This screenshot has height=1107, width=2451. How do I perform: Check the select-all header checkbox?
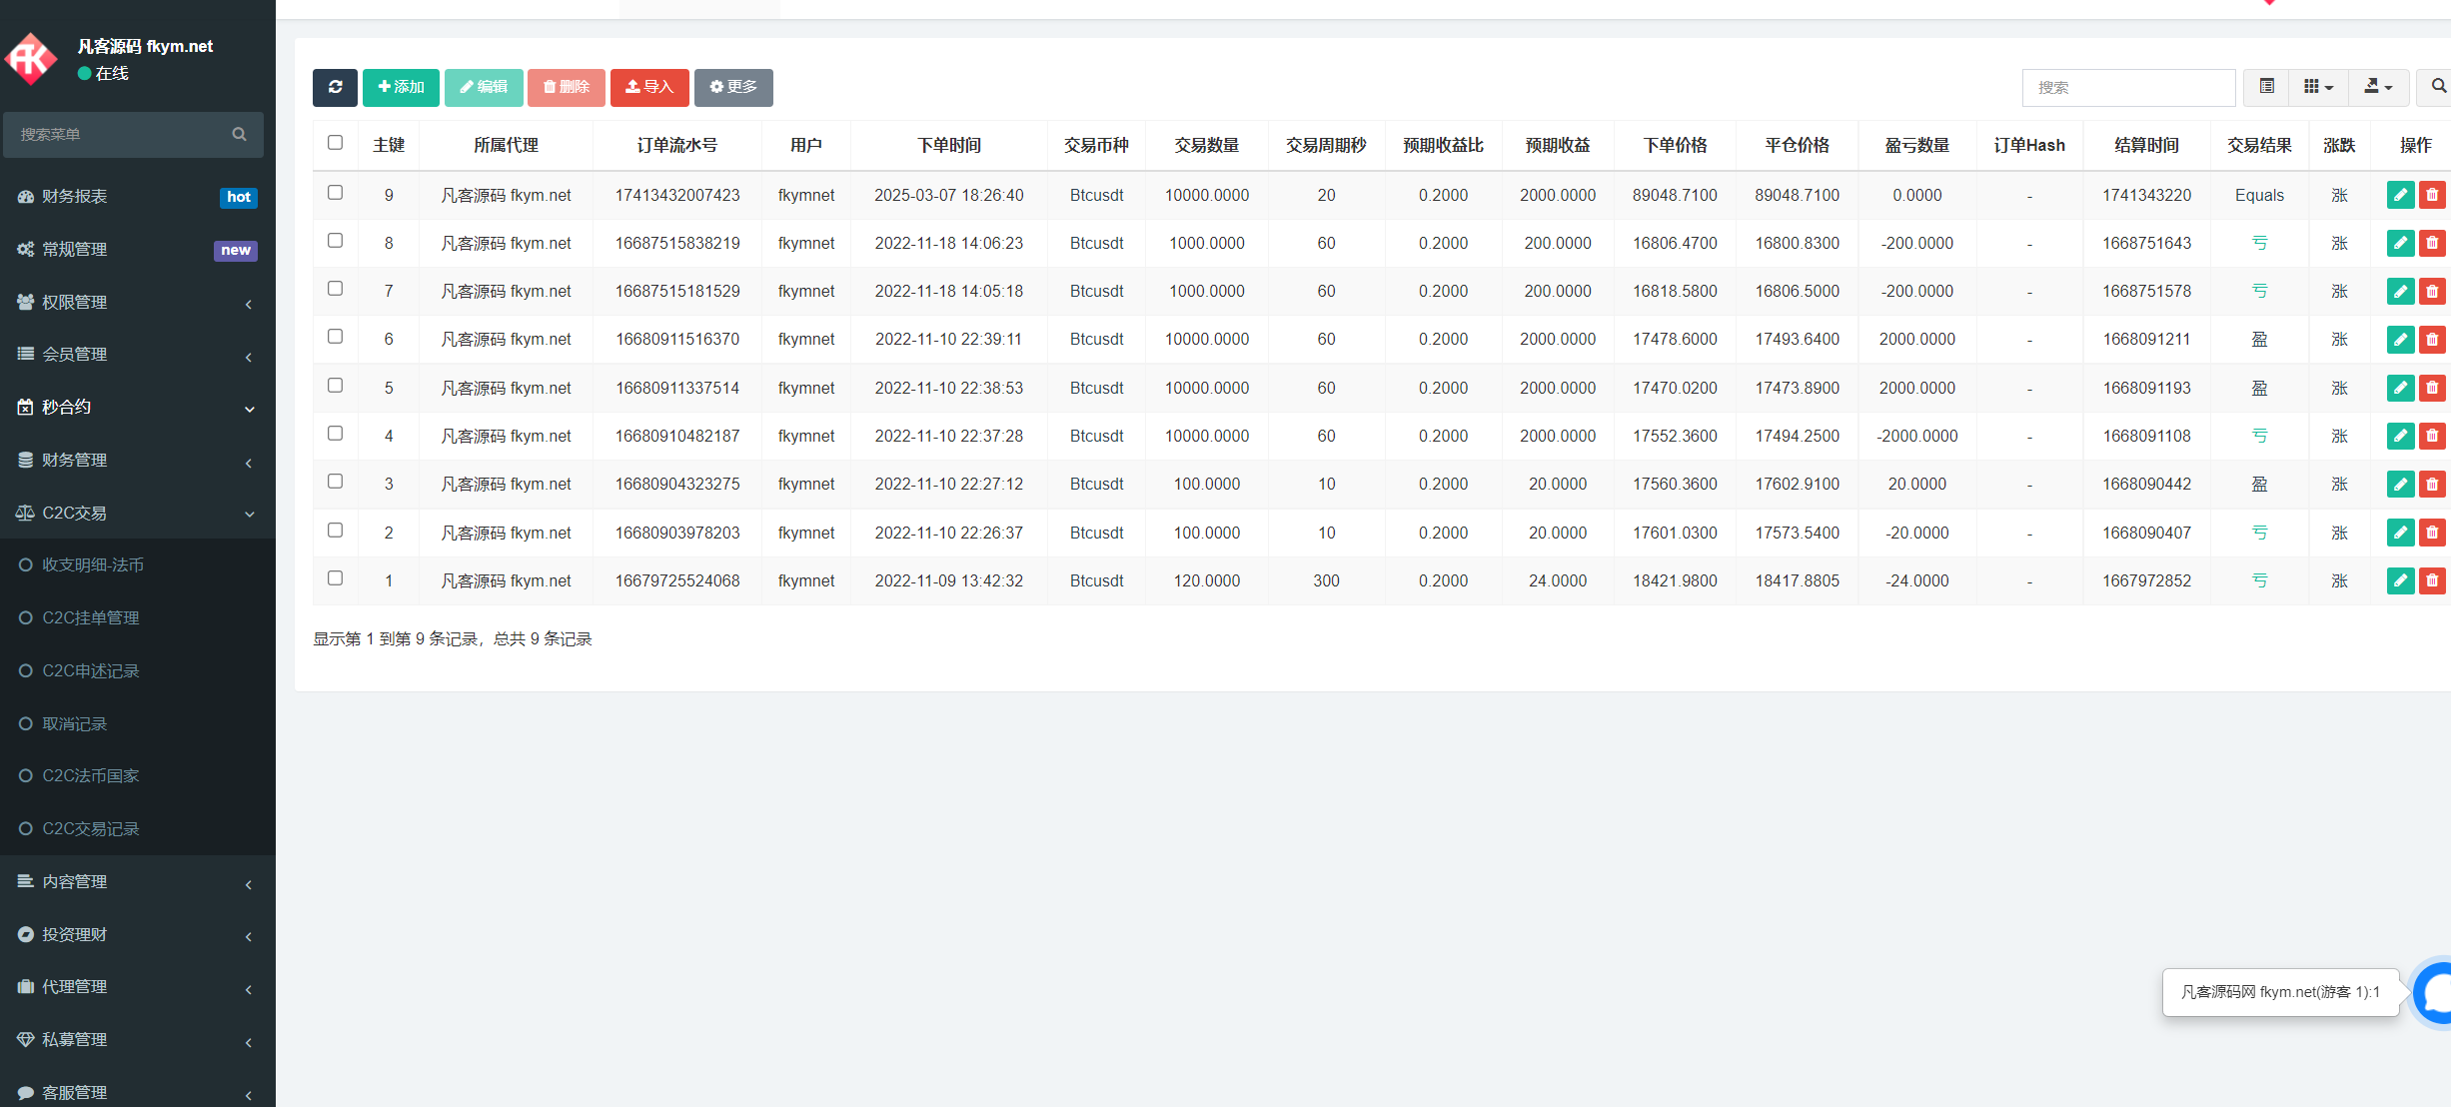pyautogui.click(x=335, y=143)
